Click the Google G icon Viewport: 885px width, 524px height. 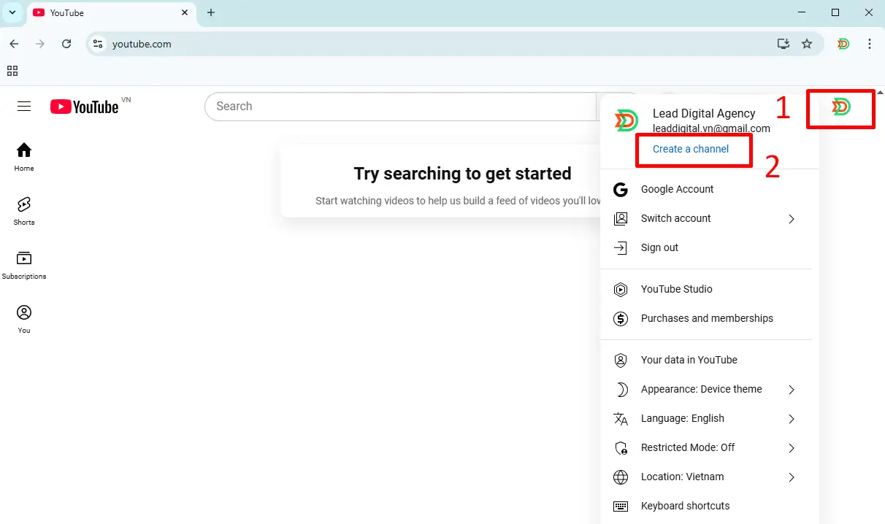621,189
